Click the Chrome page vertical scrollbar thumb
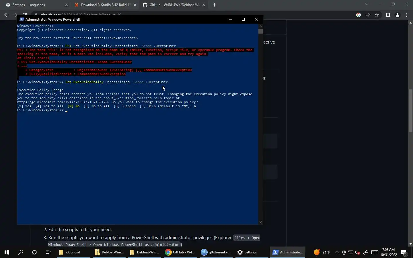Image resolution: width=413 pixels, height=258 pixels. click(x=410, y=110)
